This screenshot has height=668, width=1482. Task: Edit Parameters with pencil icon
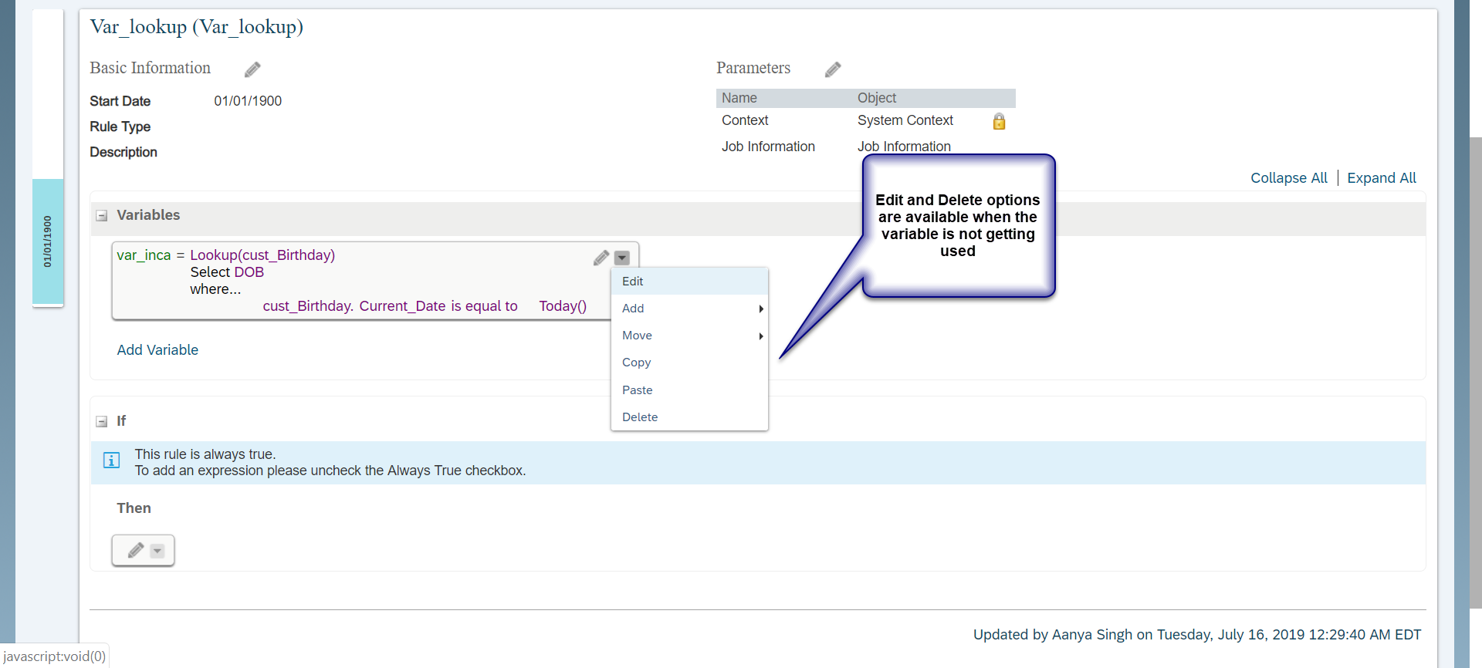(833, 69)
